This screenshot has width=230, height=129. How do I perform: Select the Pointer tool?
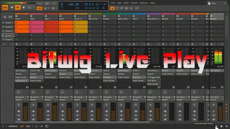(112, 8)
